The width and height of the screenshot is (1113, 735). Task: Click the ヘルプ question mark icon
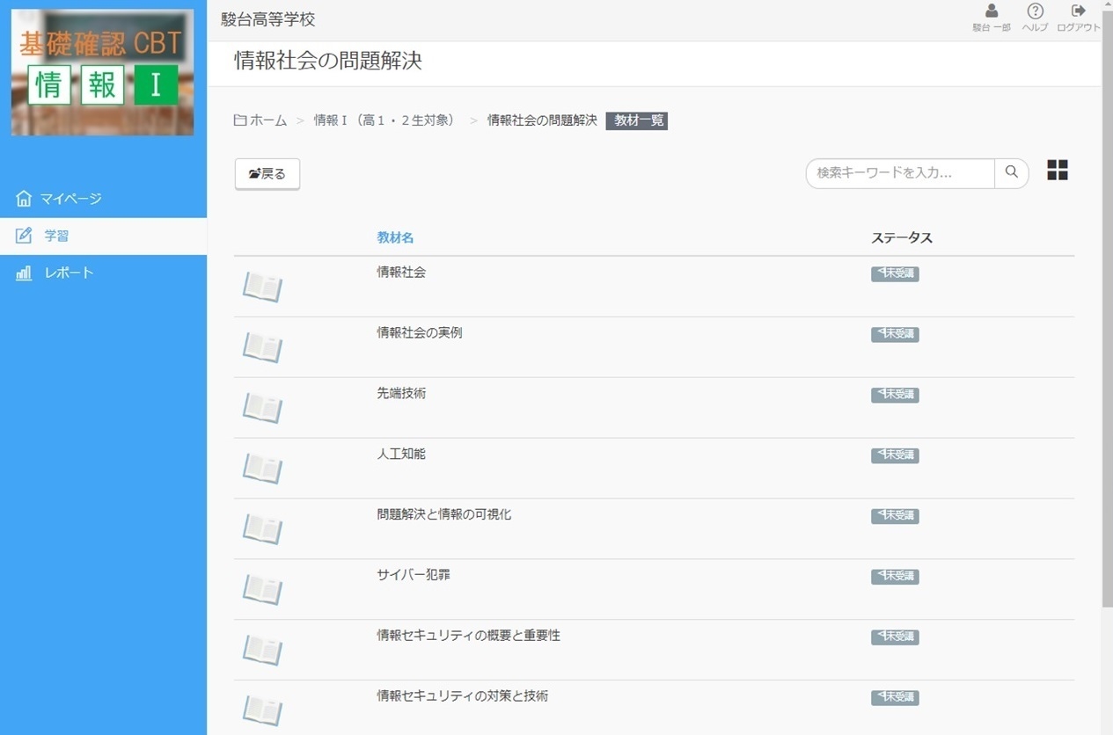(1035, 11)
